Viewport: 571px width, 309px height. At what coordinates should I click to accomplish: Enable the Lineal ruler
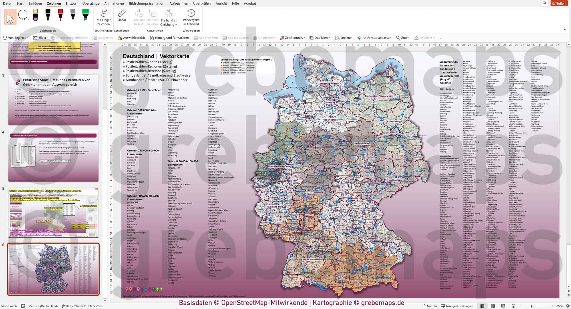[122, 17]
